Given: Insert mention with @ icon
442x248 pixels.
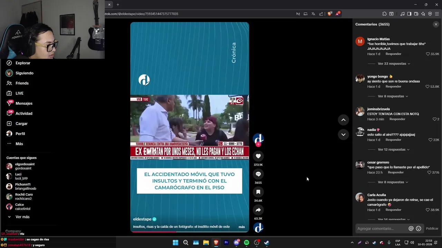Looking at the screenshot, I should click(x=411, y=228).
